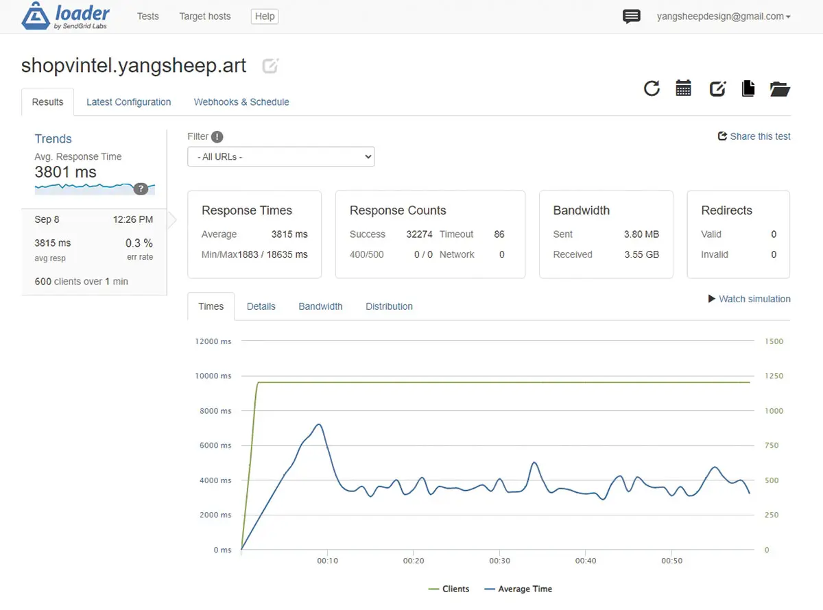Image resolution: width=823 pixels, height=610 pixels.
Task: Switch to the Bandwidth chart tab
Action: click(x=320, y=306)
